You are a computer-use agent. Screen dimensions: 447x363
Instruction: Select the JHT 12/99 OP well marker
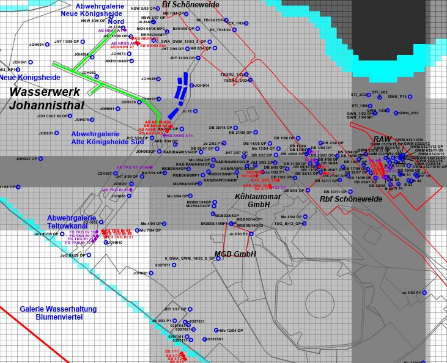(198, 58)
